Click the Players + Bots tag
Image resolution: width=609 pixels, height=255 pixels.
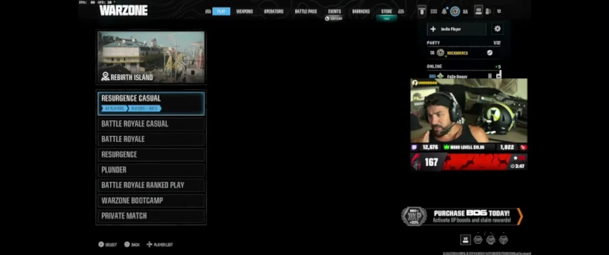tap(144, 108)
